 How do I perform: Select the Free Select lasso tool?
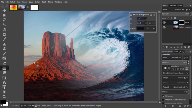[x=4, y=20]
